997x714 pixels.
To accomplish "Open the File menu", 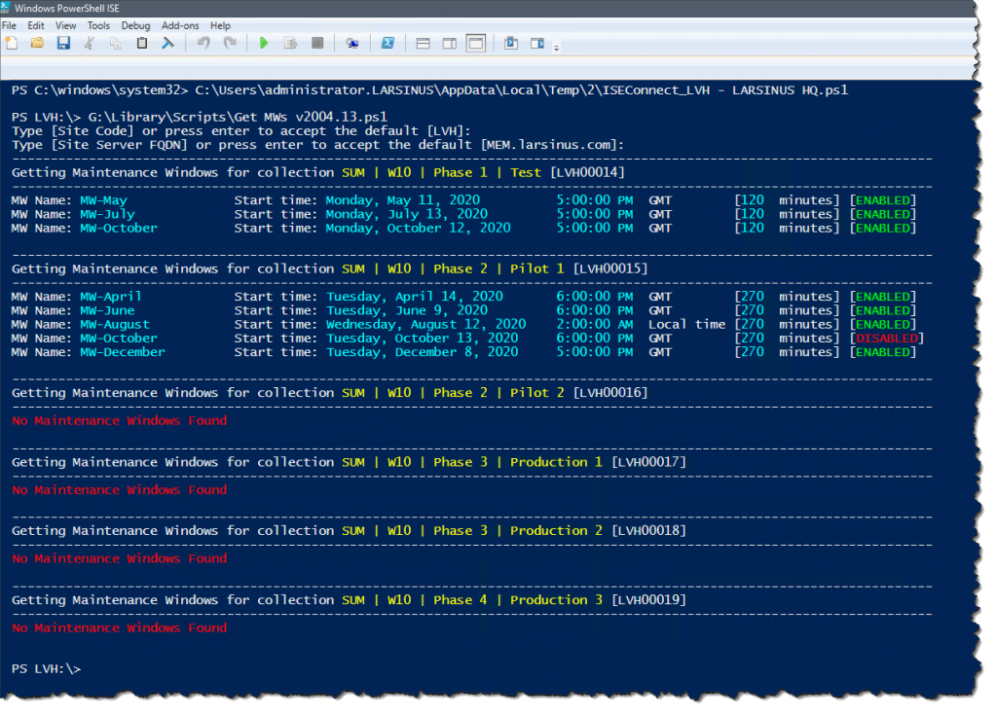I will (9, 25).
